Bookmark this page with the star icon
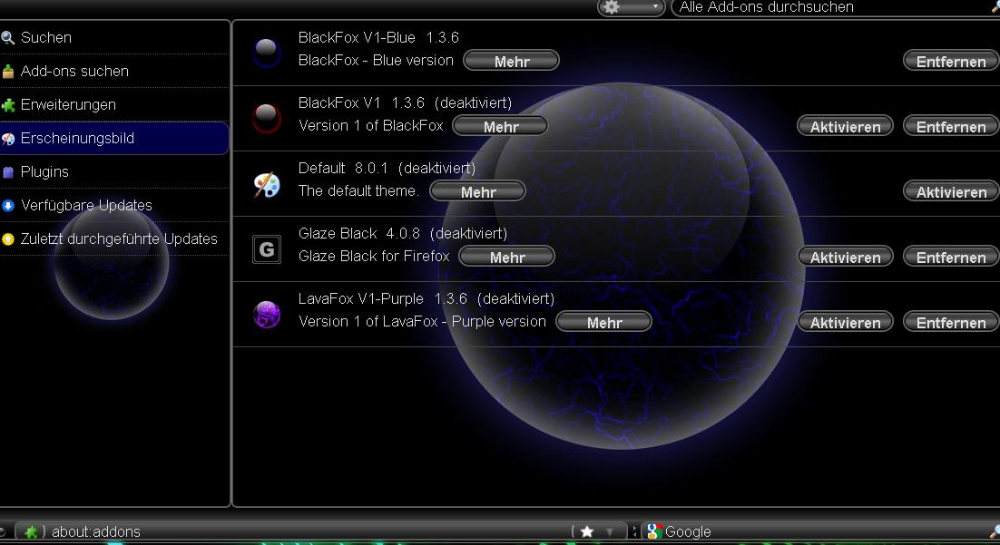The width and height of the screenshot is (1000, 545). (x=587, y=531)
